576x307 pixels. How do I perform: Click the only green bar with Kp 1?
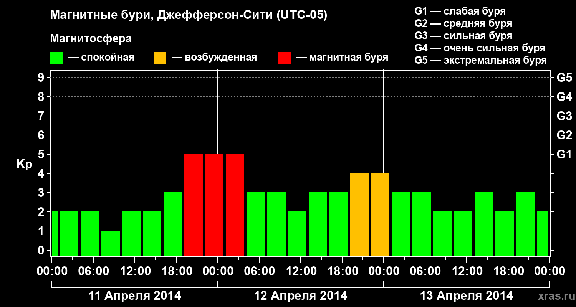tap(111, 243)
